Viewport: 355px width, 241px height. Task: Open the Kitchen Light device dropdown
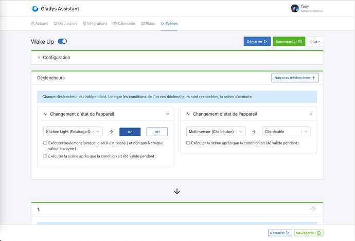(x=74, y=132)
